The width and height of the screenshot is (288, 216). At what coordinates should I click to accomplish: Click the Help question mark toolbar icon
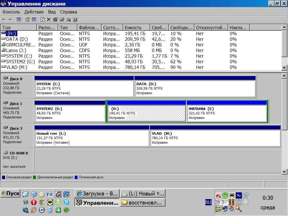[x=28, y=19]
